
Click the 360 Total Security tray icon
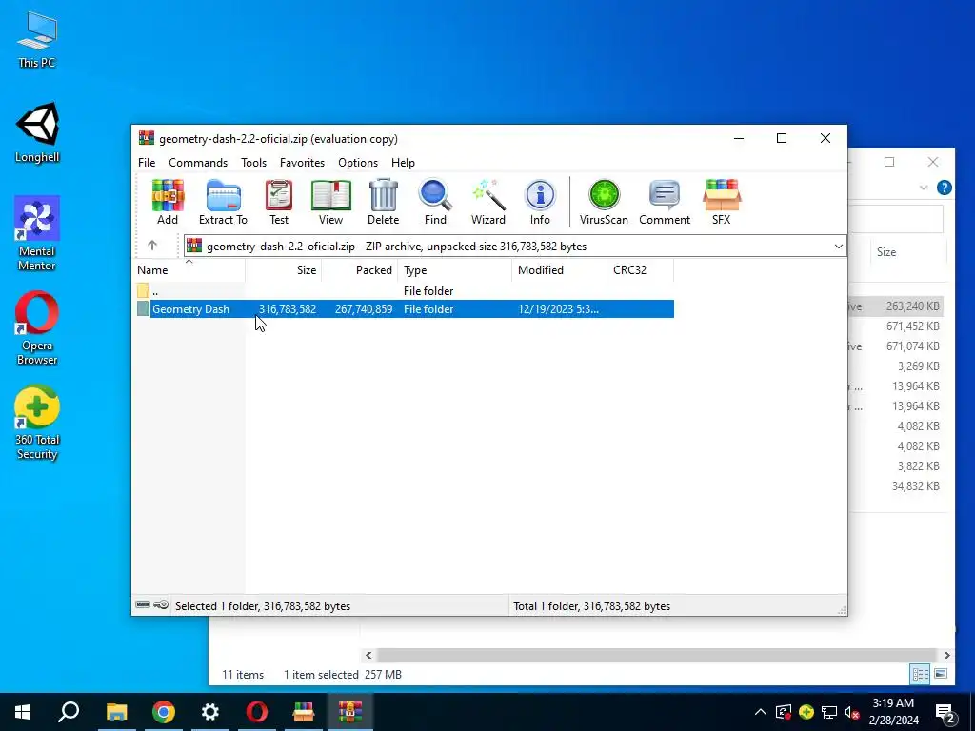806,712
